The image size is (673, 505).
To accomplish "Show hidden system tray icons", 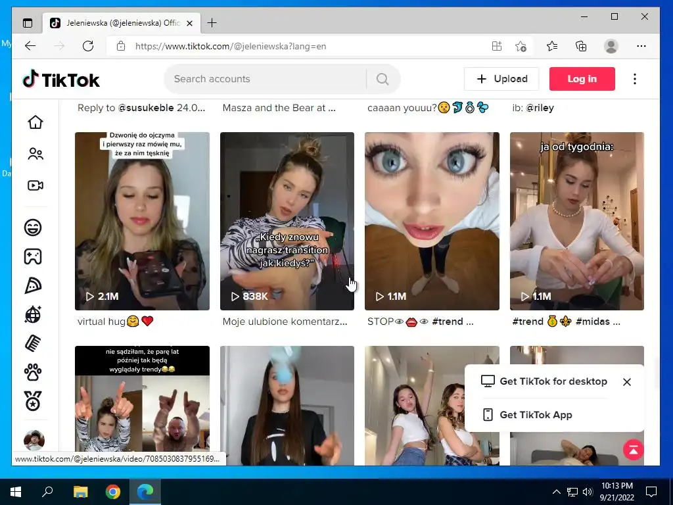I will pos(556,492).
